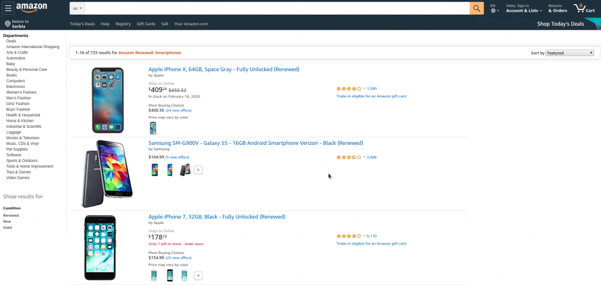View 25 new offers for iPhone 7
Screen dimensions: 601x285
pyautogui.click(x=178, y=258)
